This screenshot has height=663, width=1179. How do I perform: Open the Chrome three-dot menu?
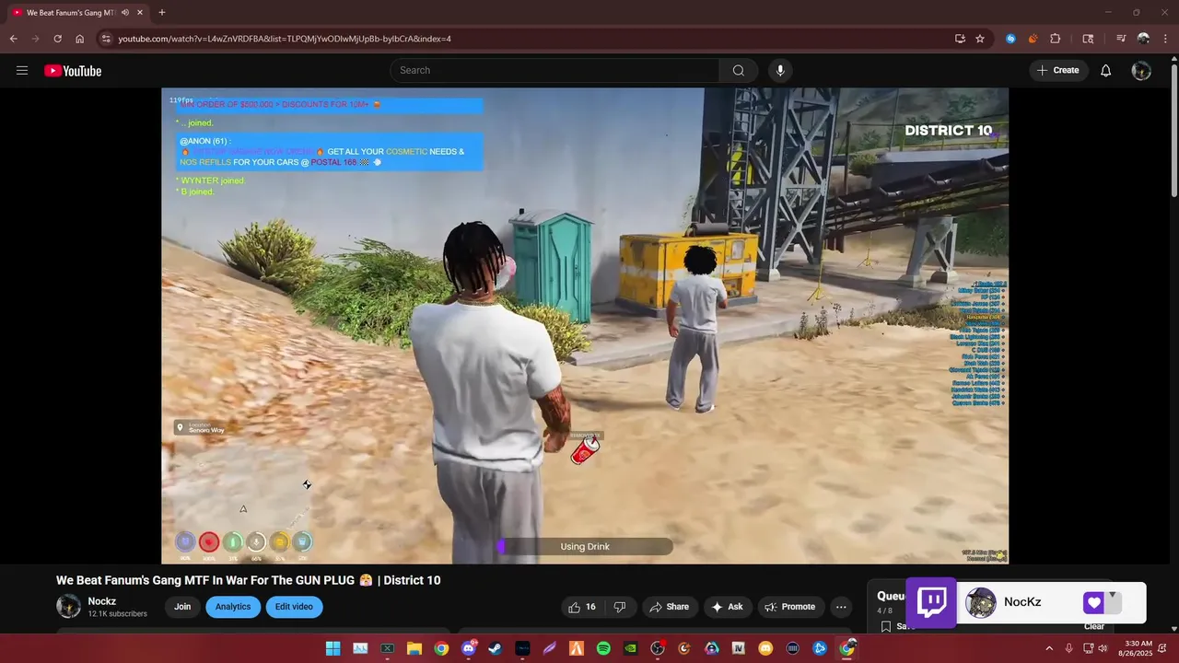1165,39
